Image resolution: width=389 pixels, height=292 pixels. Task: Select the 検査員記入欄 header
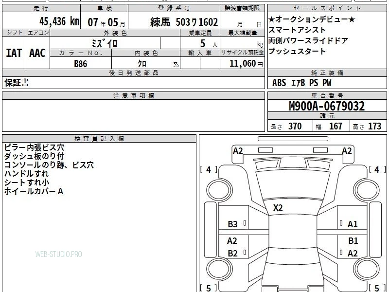pos(99,139)
